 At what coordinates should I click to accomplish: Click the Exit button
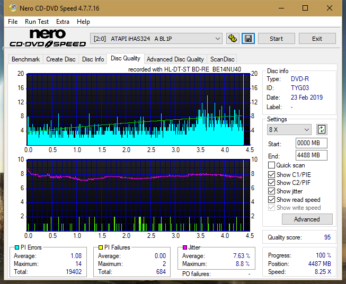pos(317,39)
